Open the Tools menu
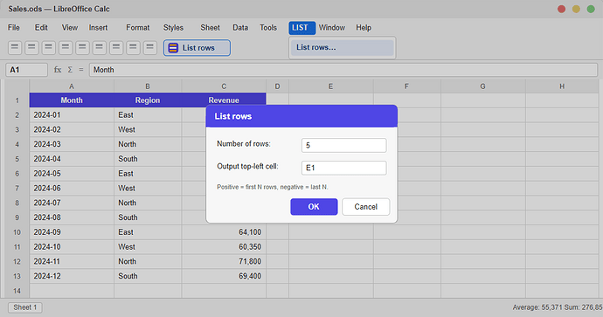 (x=268, y=28)
